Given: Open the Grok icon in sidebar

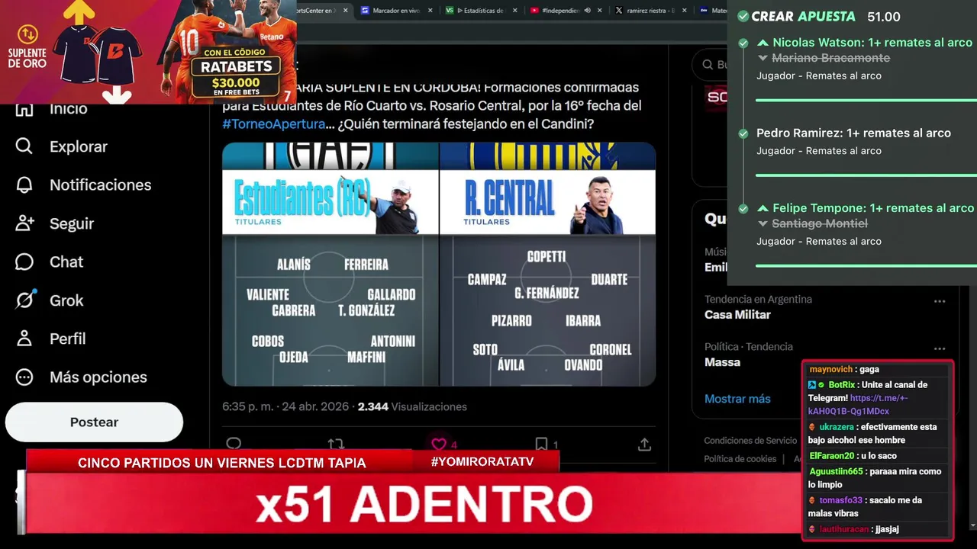Looking at the screenshot, I should point(24,300).
